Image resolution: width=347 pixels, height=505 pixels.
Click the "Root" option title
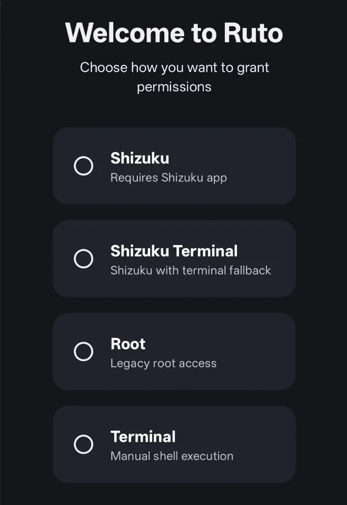128,344
